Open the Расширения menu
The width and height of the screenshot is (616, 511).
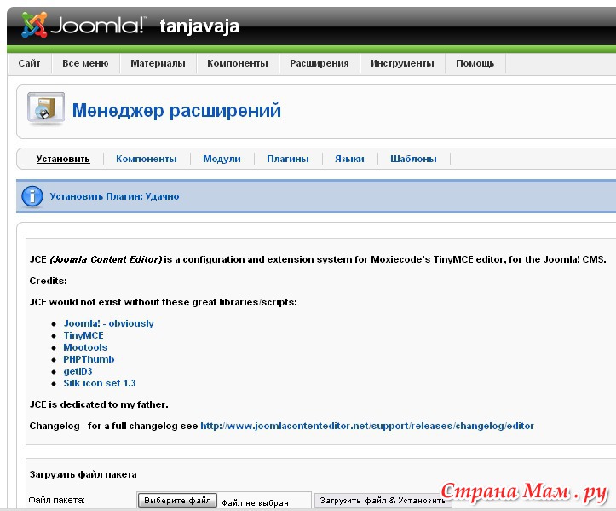coord(320,63)
